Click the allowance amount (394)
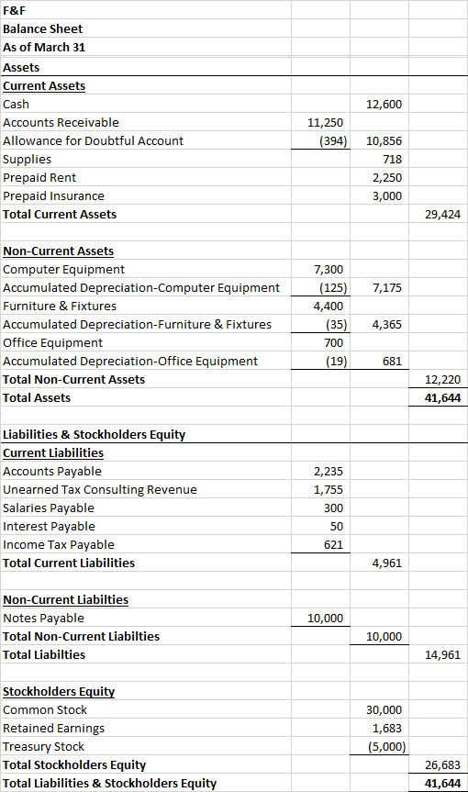This screenshot has height=792, width=468. click(x=333, y=141)
